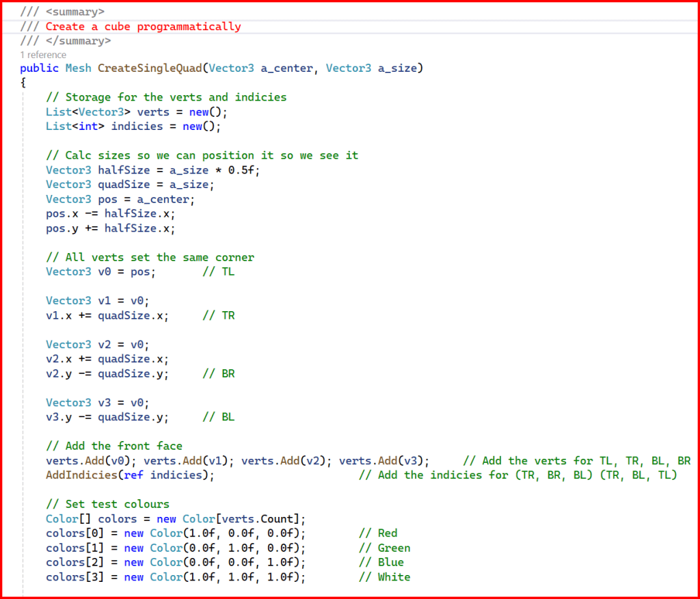Viewport: 700px width, 599px height.
Task: Click the red 'Create a cube programmatically' summary text
Action: tap(143, 27)
